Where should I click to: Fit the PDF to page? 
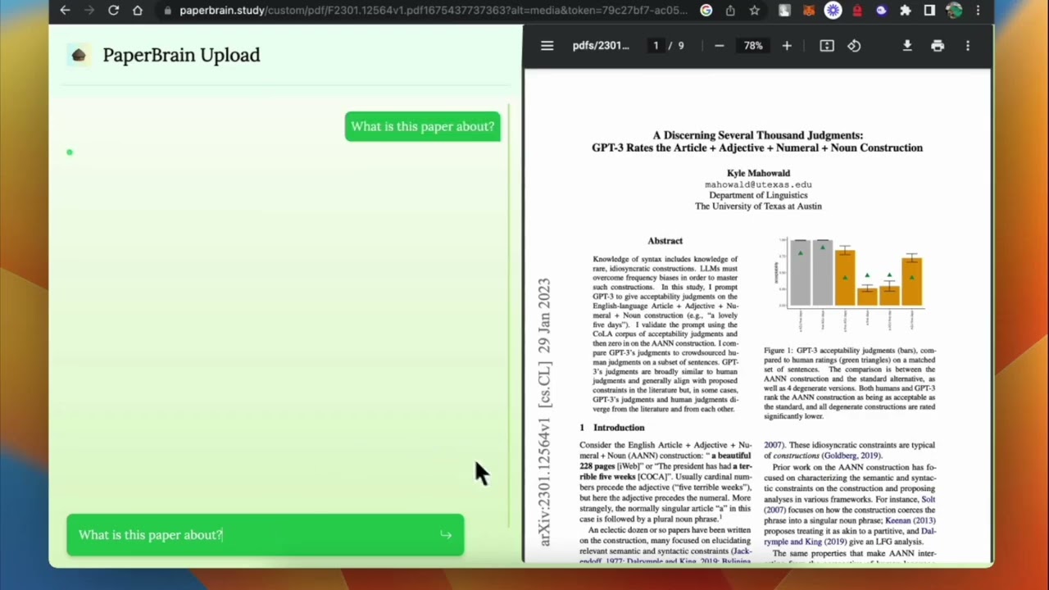(x=827, y=46)
